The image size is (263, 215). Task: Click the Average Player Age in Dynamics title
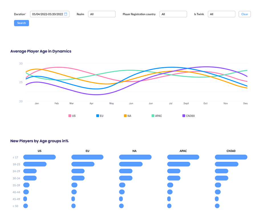(x=41, y=51)
